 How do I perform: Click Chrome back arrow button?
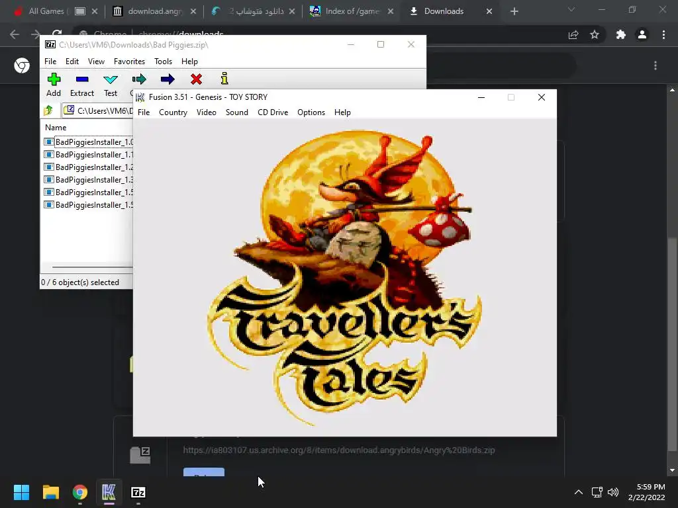[x=15, y=34]
